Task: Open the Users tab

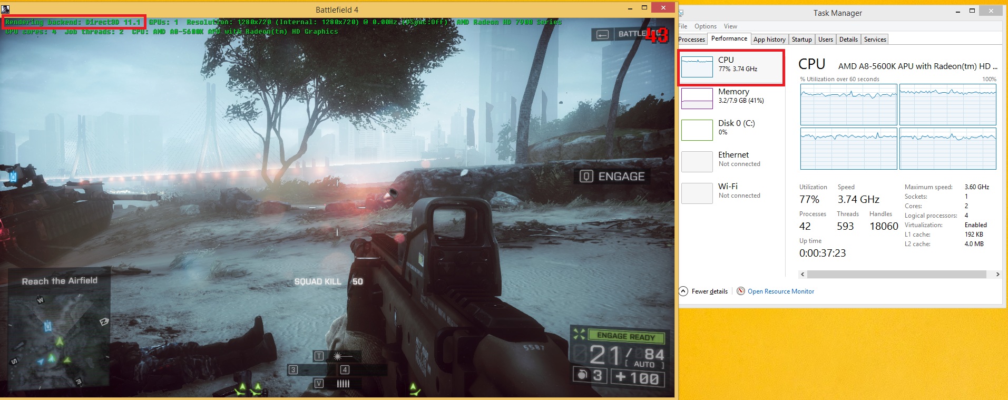Action: (x=825, y=40)
